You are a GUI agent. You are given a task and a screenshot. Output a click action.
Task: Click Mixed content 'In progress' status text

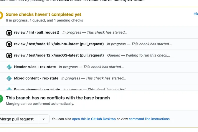point(94,78)
